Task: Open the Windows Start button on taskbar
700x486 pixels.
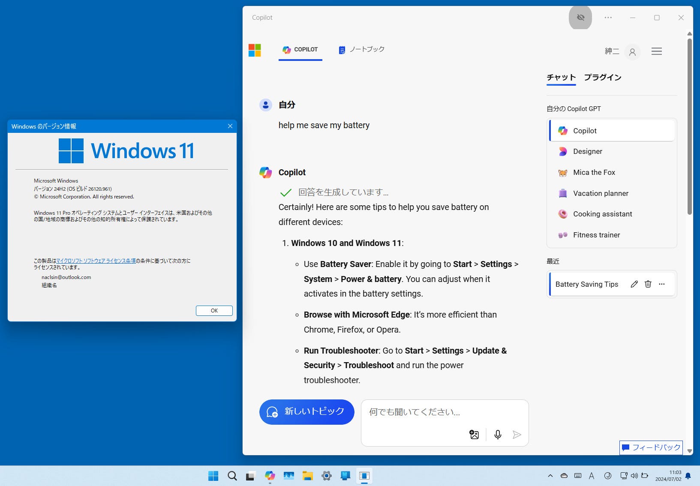Action: (x=213, y=476)
